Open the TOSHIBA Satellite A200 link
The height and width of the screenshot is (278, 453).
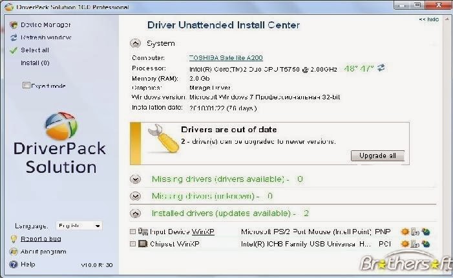pyautogui.click(x=226, y=57)
